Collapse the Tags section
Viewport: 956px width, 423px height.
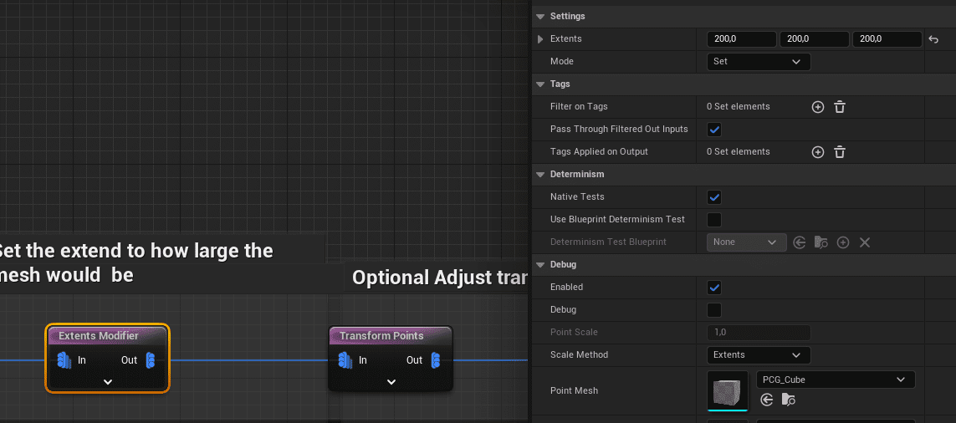(x=540, y=84)
